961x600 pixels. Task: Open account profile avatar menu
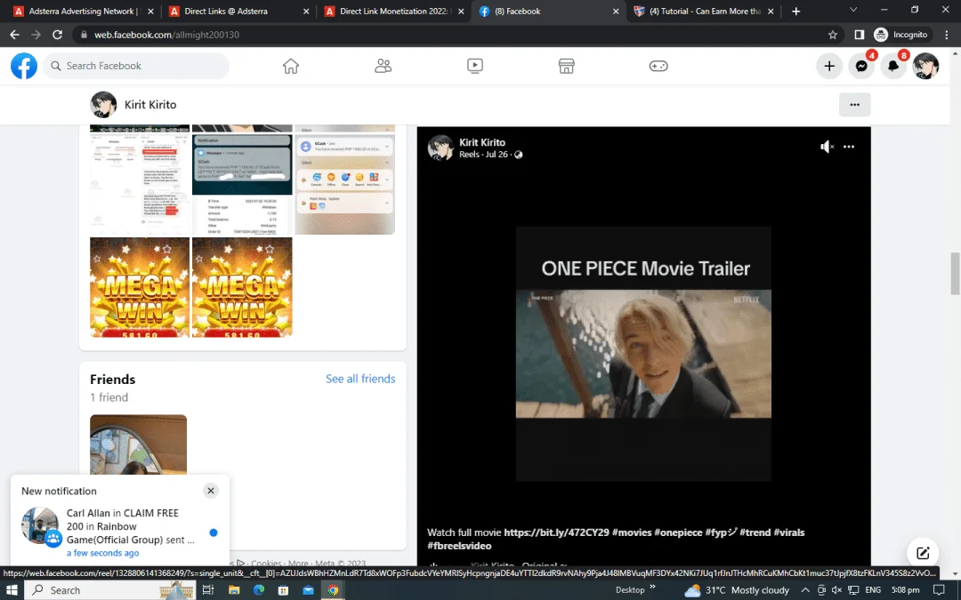pos(925,66)
